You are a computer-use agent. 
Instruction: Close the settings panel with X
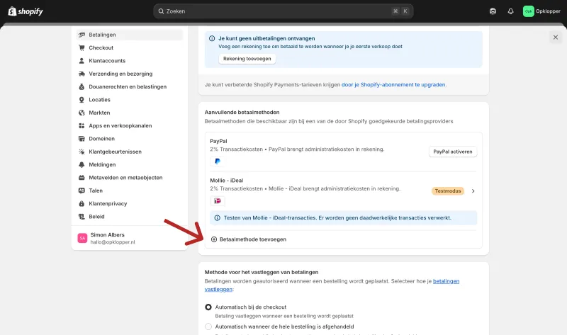click(x=556, y=38)
